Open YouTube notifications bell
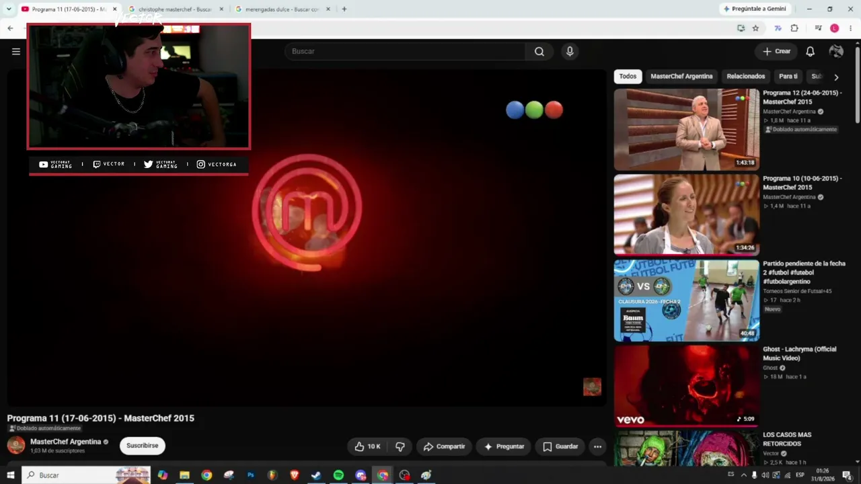The height and width of the screenshot is (484, 861). pos(811,51)
